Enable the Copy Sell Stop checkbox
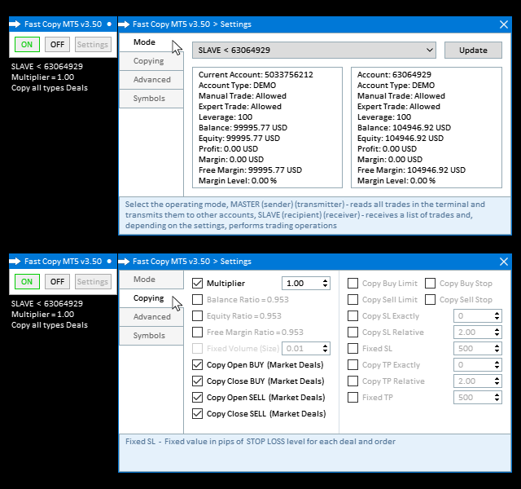The height and width of the screenshot is (489, 521). pos(431,300)
